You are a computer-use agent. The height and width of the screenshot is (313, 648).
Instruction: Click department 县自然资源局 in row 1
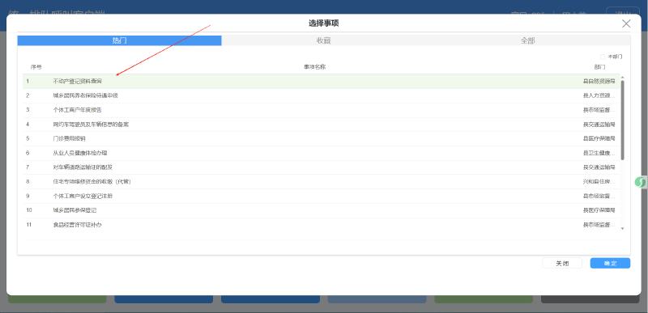click(599, 81)
